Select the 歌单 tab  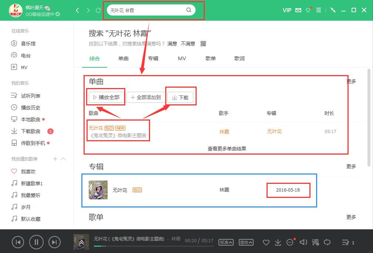coord(210,58)
